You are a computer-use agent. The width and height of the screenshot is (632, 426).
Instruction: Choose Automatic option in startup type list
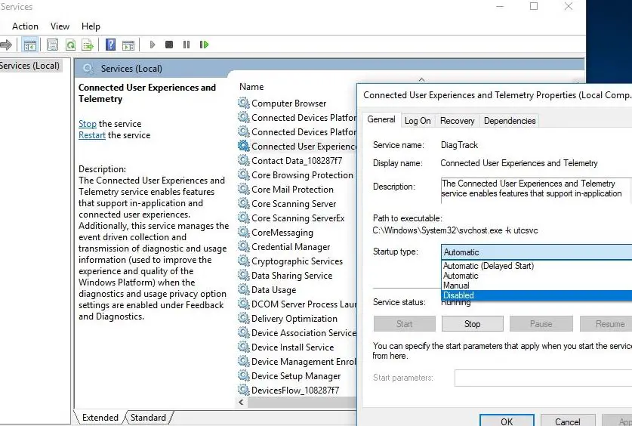click(536, 276)
